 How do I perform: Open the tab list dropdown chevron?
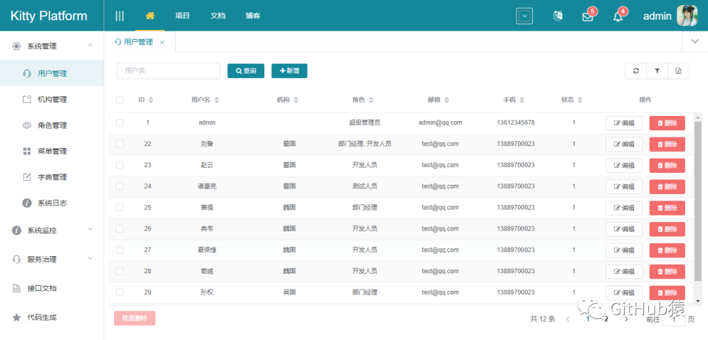click(695, 41)
